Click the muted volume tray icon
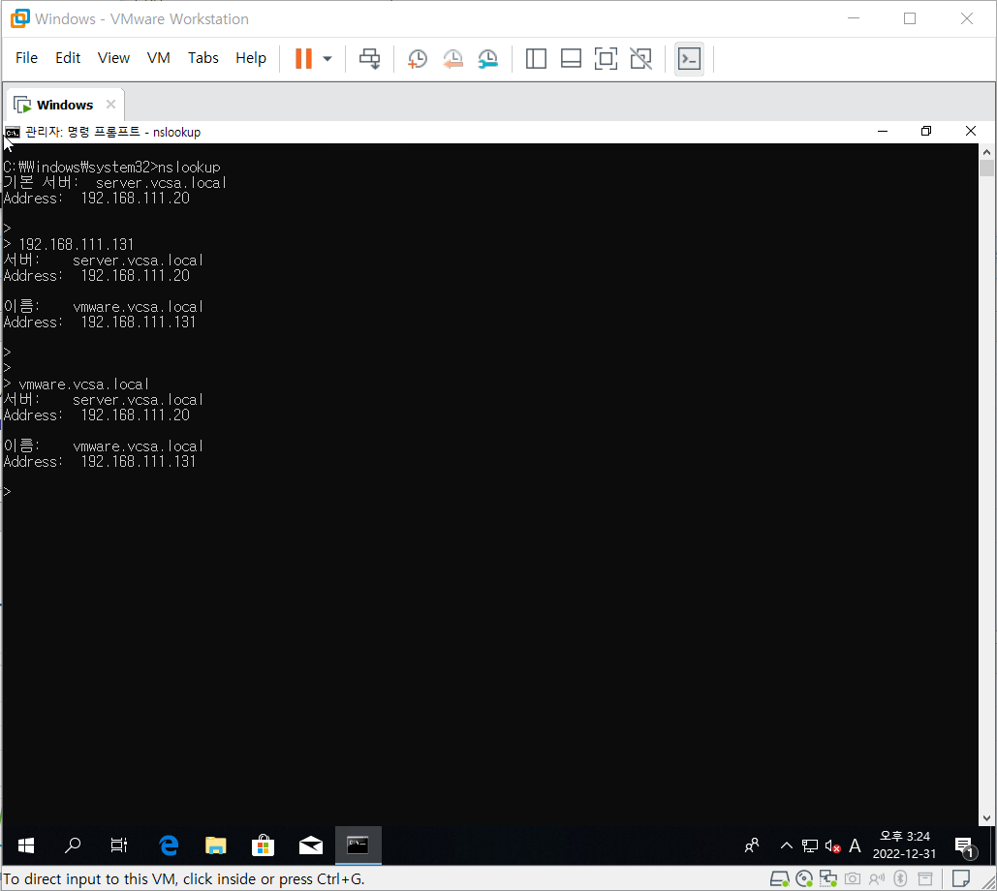The width and height of the screenshot is (997, 891). point(833,845)
